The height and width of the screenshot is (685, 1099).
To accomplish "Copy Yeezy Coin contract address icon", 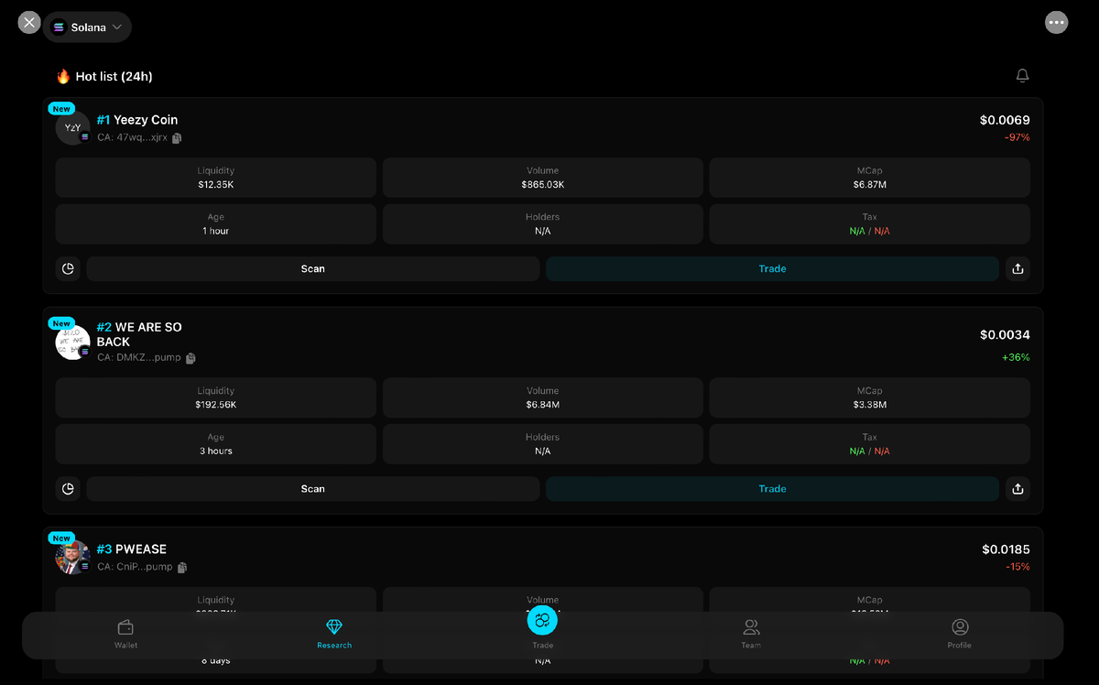I will pos(177,138).
